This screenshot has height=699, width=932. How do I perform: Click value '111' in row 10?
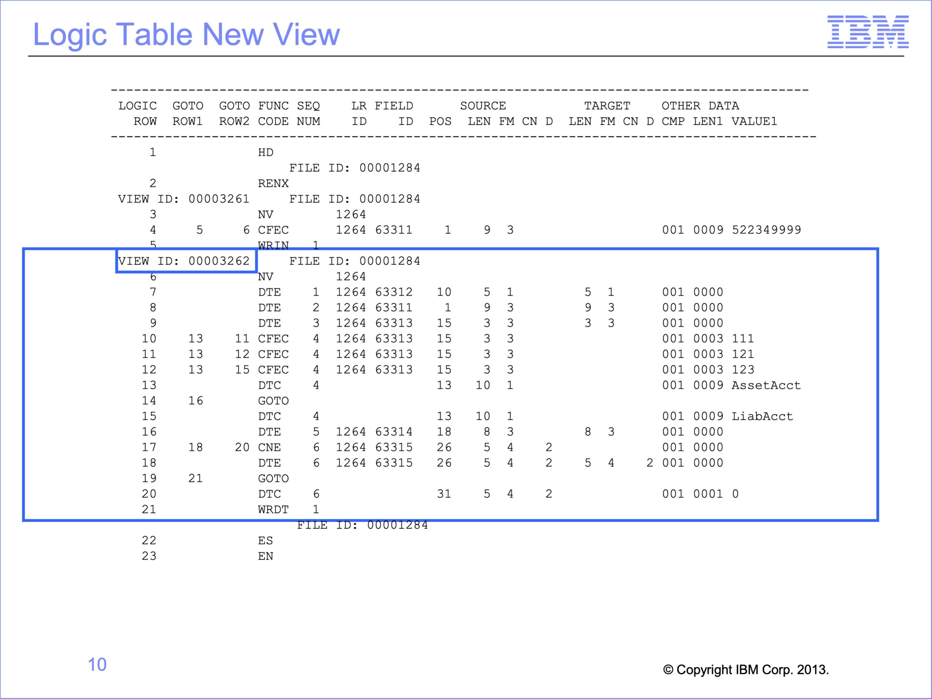(x=743, y=339)
